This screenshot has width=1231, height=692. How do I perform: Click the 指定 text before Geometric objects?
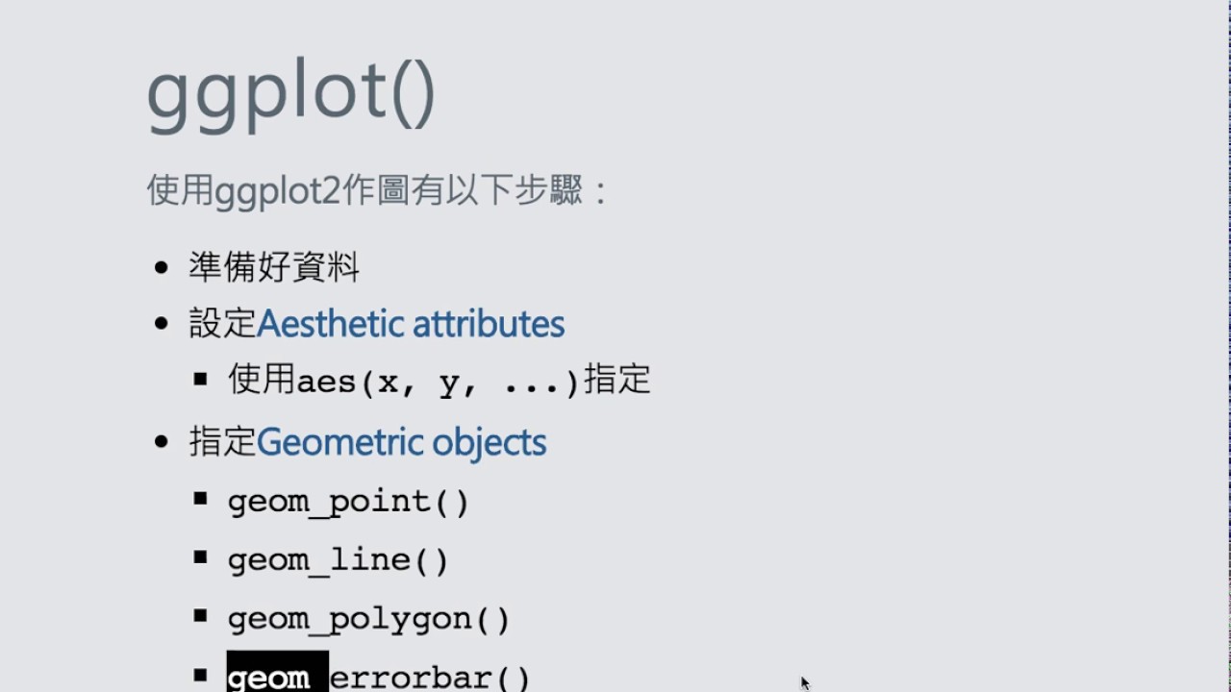[222, 443]
